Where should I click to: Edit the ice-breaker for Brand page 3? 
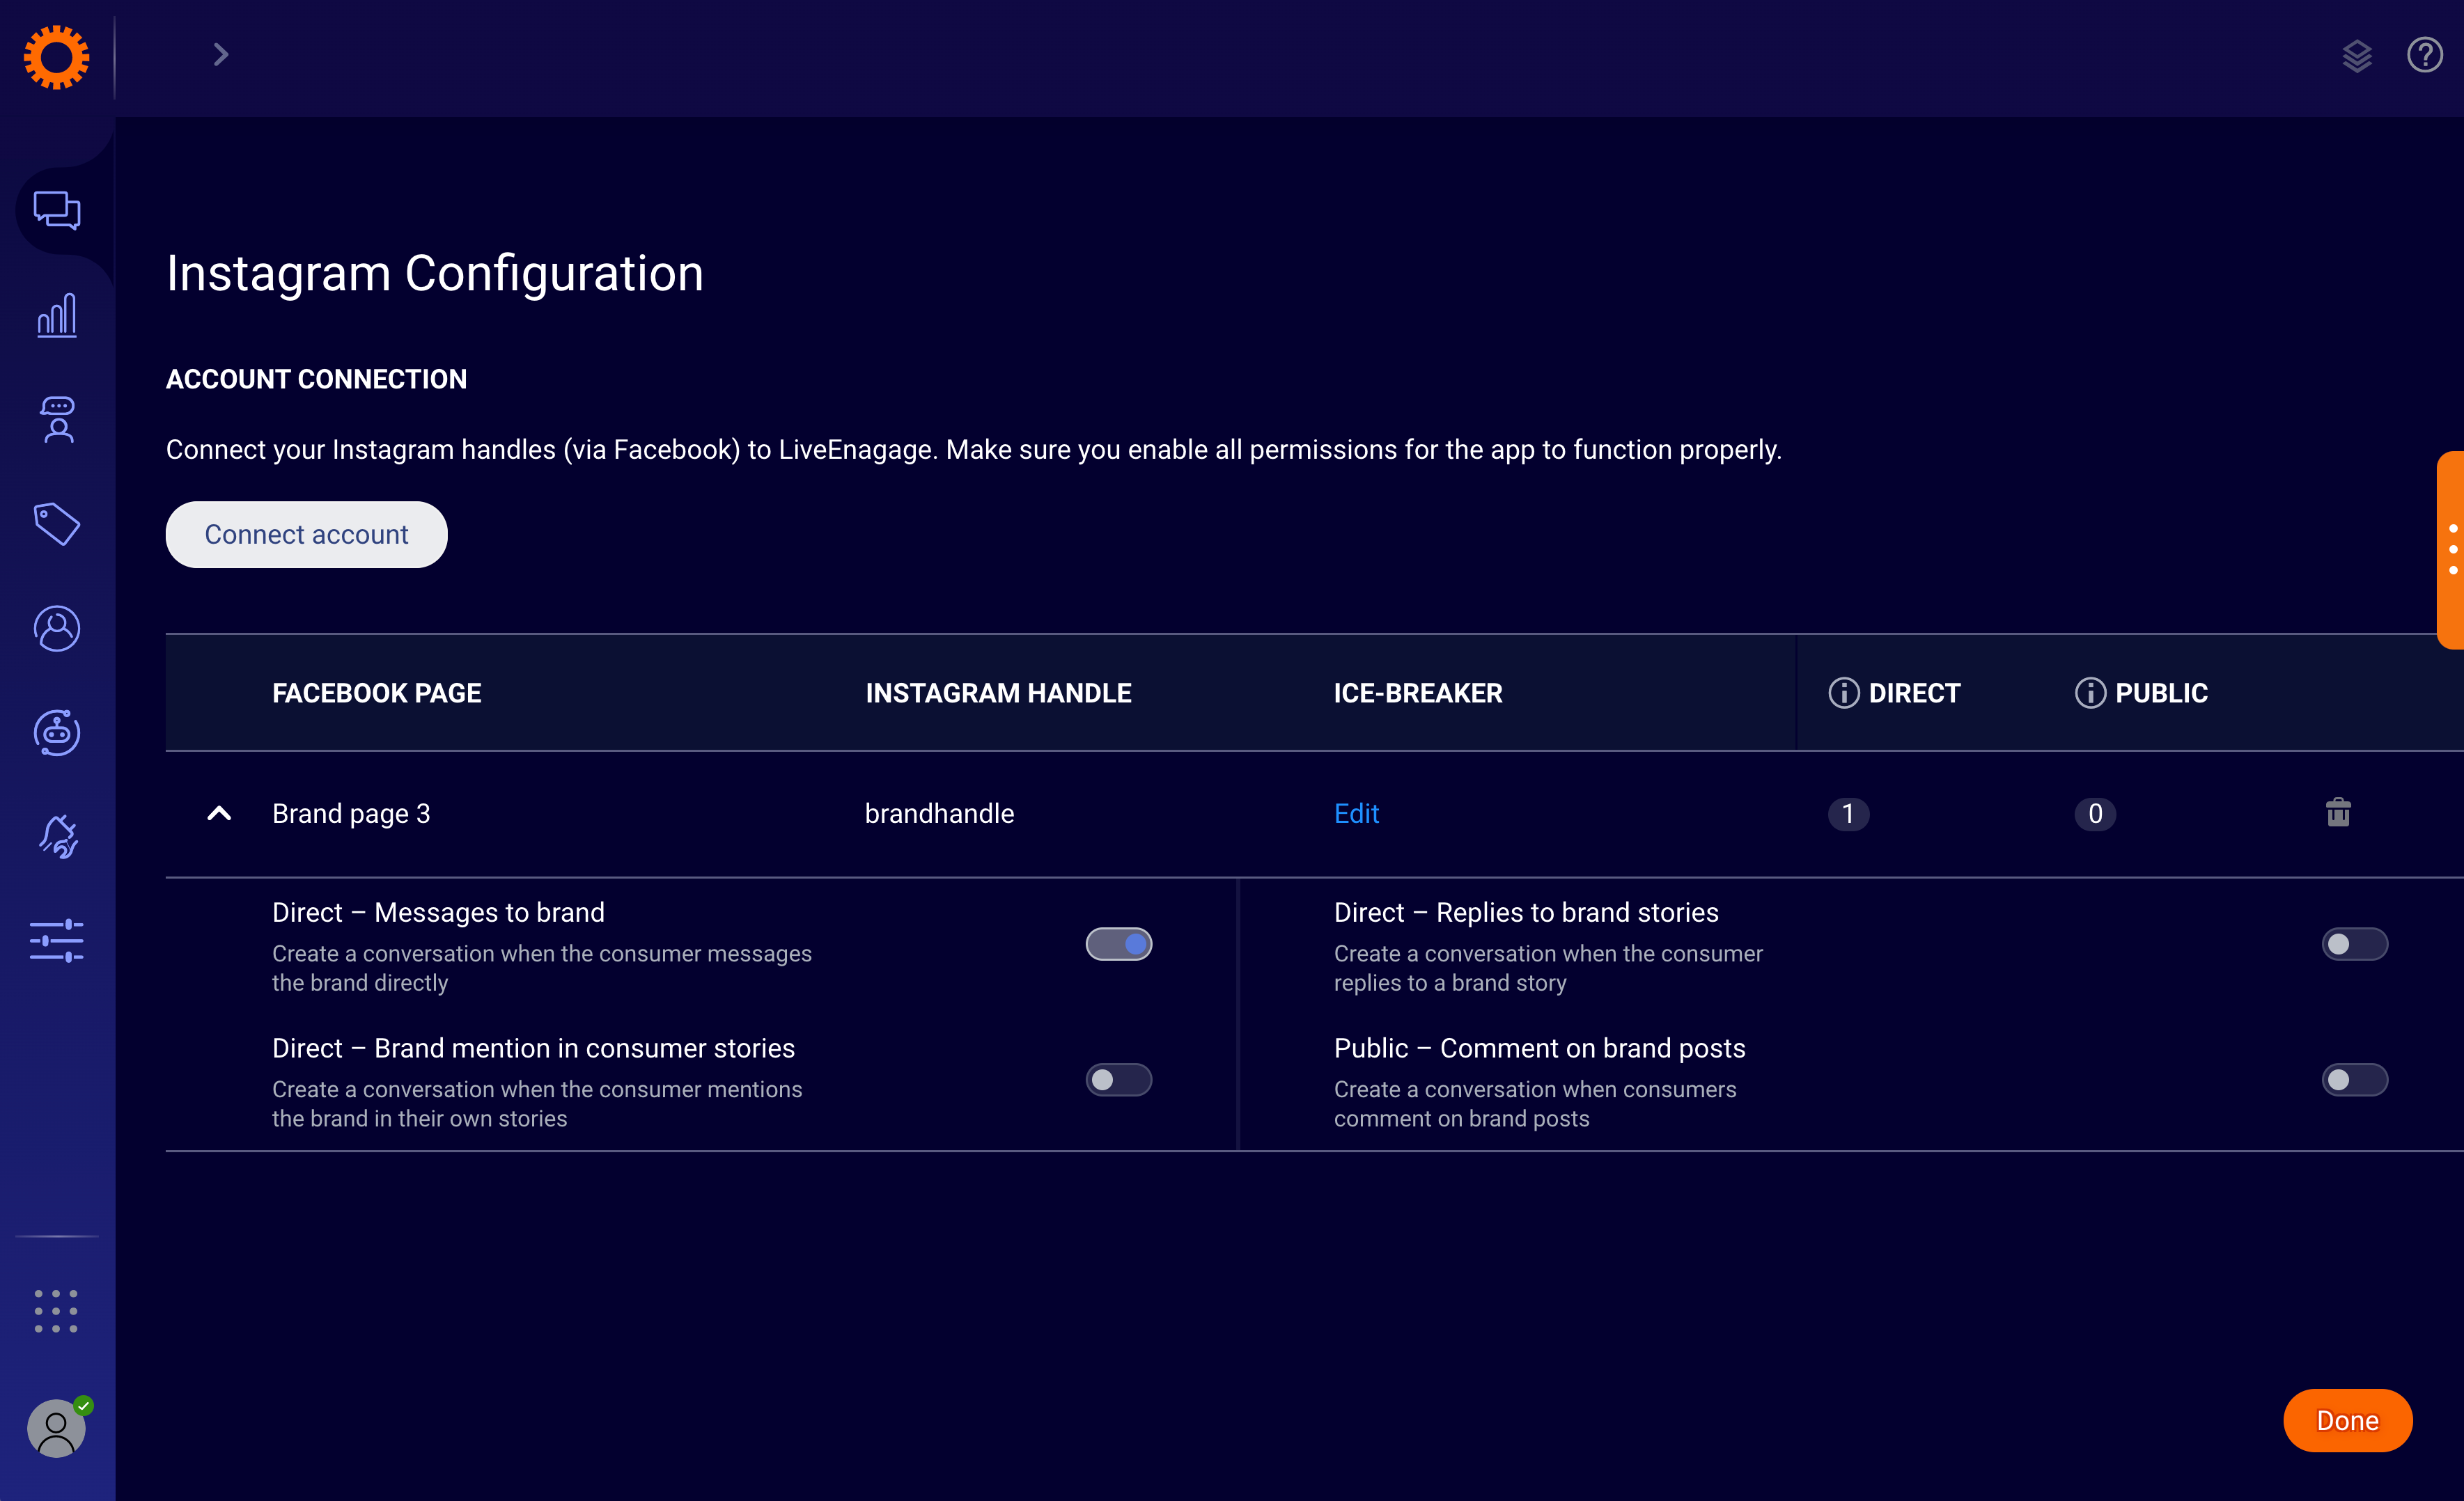[x=1356, y=813]
